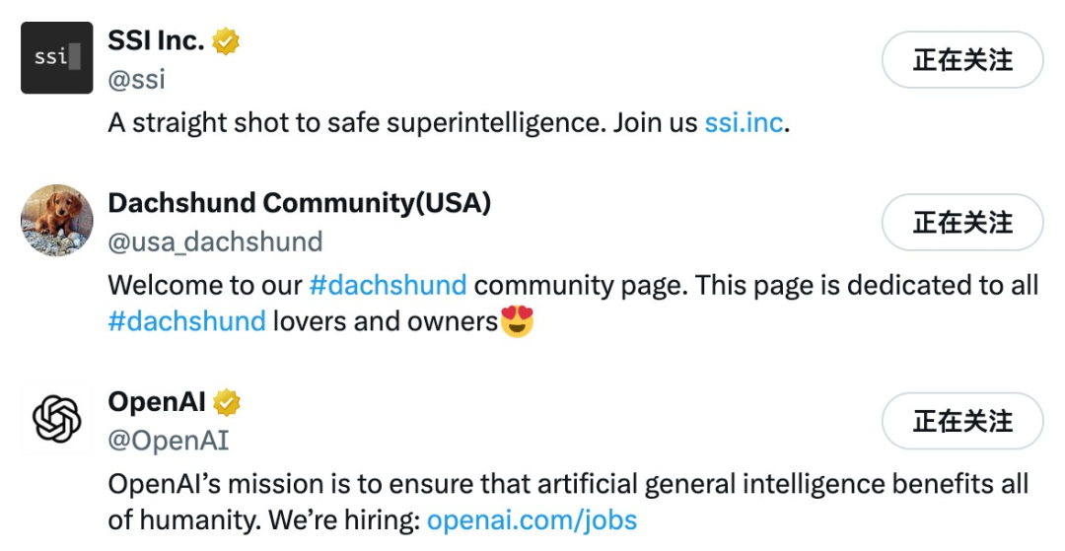This screenshot has width=1065, height=551.
Task: Select the OpenAI mission bio text
Action: 569,502
